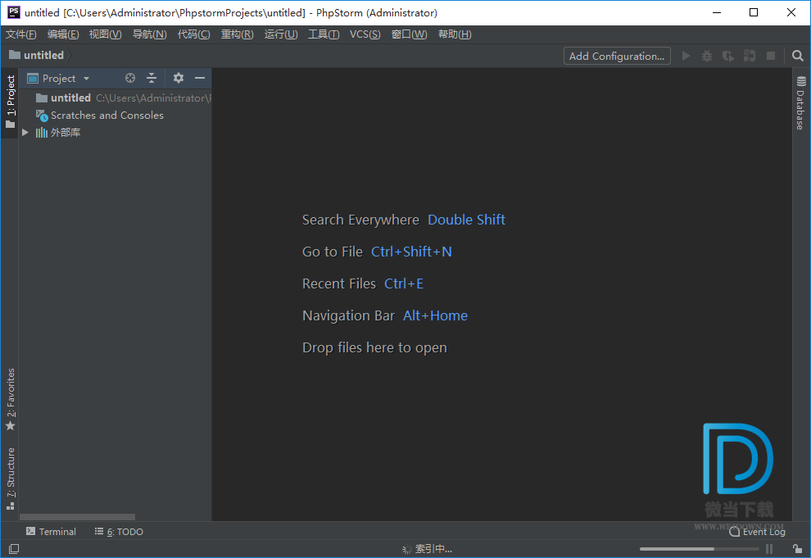Click the Collapse All icon in Project panel
Image resolution: width=811 pixels, height=558 pixels.
(152, 78)
